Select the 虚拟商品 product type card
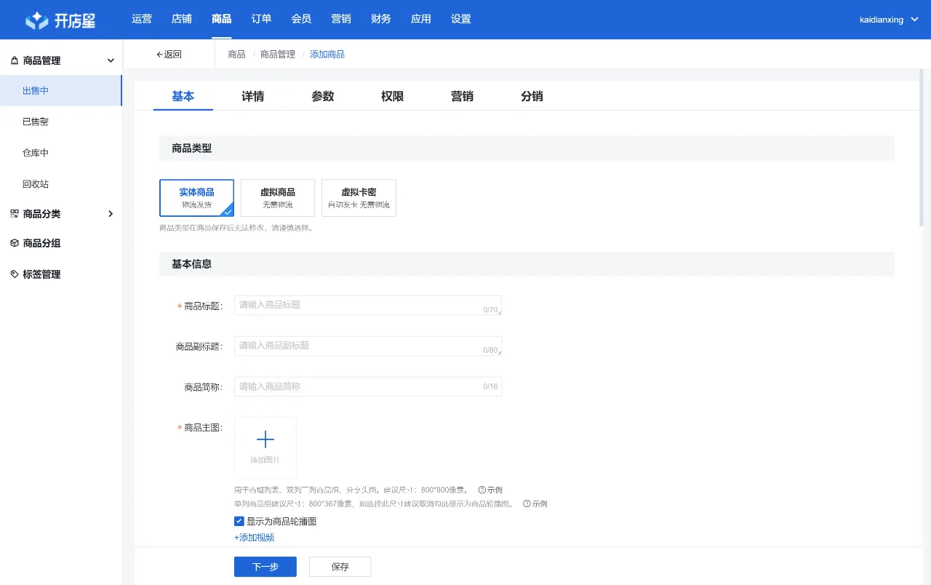 click(277, 197)
